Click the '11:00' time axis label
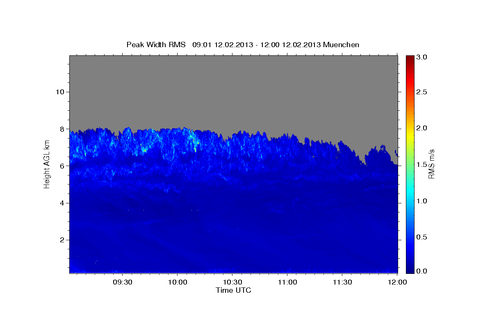The width and height of the screenshot is (492, 328). [287, 282]
